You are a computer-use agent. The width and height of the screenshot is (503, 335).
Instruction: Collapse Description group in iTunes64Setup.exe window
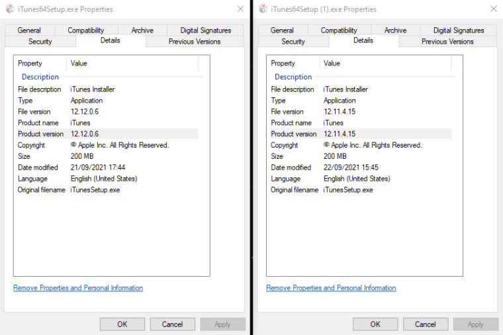(40, 77)
